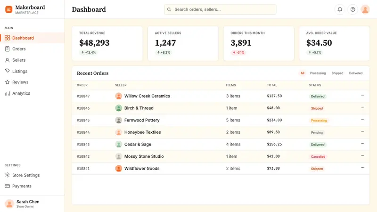The width and height of the screenshot is (377, 212).
Task: Click order number #10844
Action: 83,132
